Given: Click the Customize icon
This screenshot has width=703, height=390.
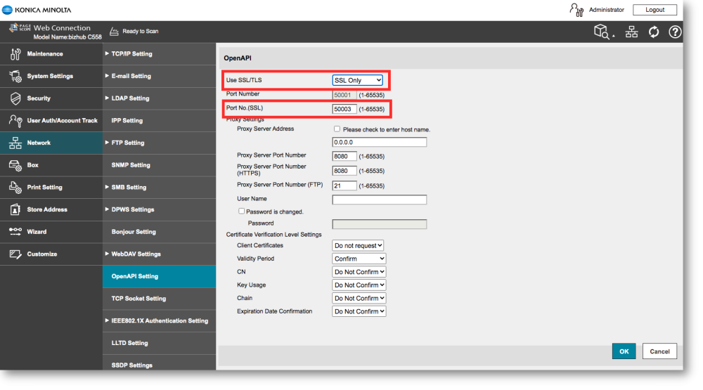Looking at the screenshot, I should pyautogui.click(x=15, y=254).
